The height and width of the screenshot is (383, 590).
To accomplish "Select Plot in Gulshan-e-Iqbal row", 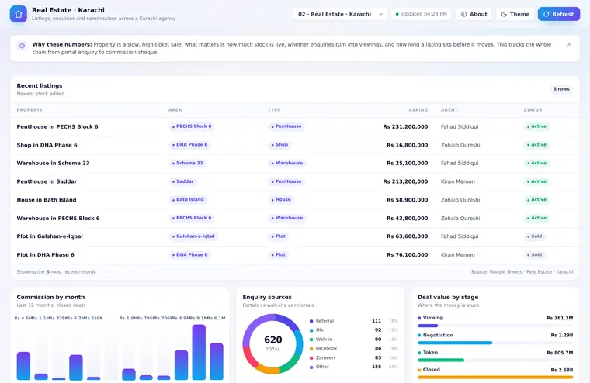I will pyautogui.click(x=295, y=236).
